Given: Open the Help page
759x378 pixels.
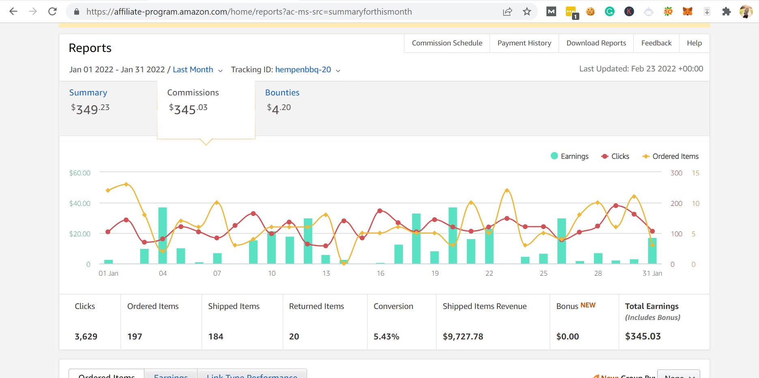Looking at the screenshot, I should (x=694, y=43).
